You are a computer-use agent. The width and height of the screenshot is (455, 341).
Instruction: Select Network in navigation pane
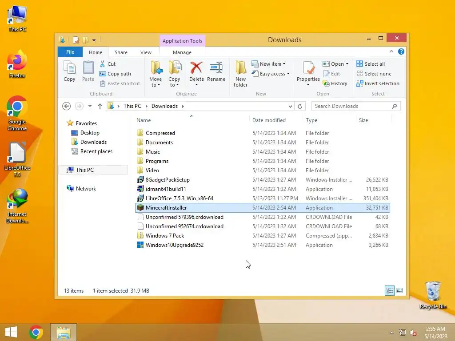coord(81,188)
